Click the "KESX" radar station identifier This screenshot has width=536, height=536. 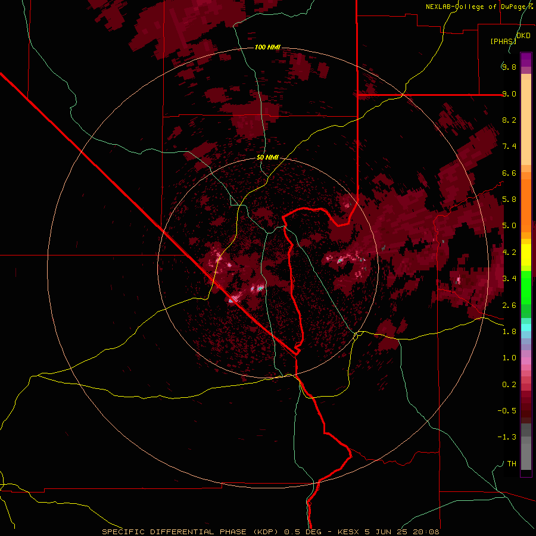348,532
